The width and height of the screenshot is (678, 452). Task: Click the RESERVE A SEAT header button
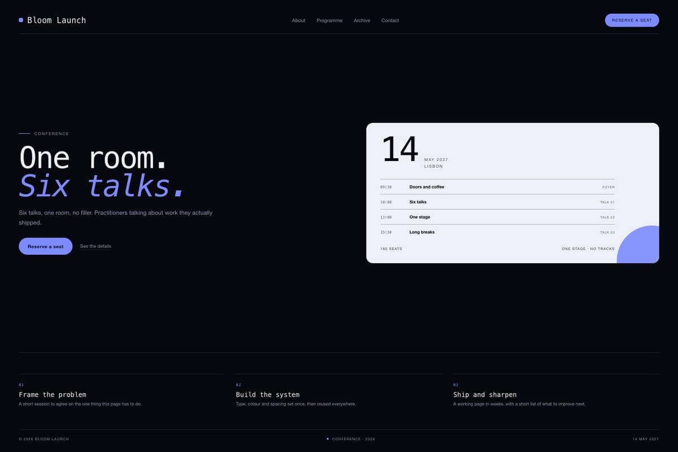(x=632, y=20)
